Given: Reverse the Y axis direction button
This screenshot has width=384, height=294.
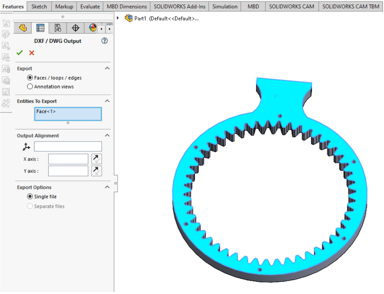Looking at the screenshot, I should tap(96, 171).
